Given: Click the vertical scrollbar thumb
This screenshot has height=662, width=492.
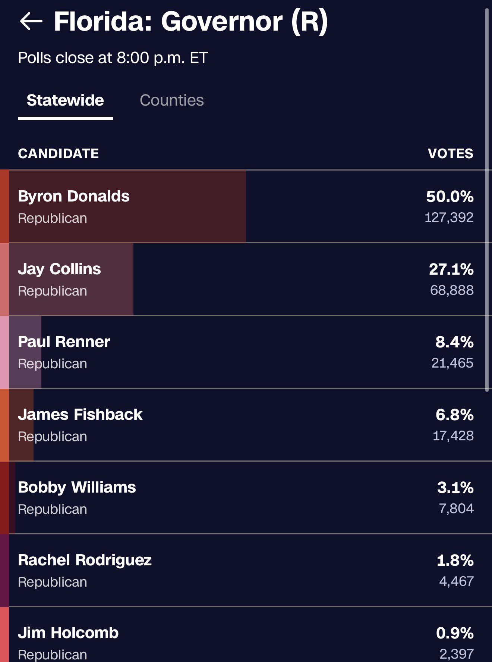Looking at the screenshot, I should [487, 200].
